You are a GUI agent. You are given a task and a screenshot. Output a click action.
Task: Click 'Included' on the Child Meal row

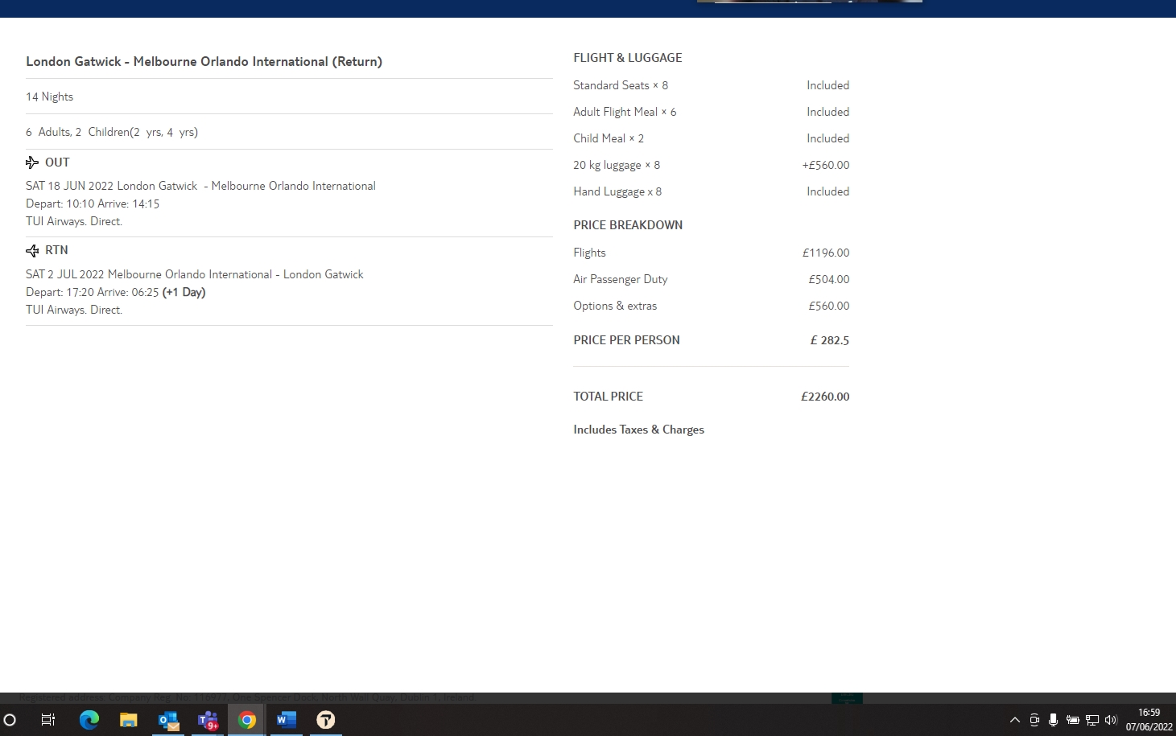[x=828, y=138]
